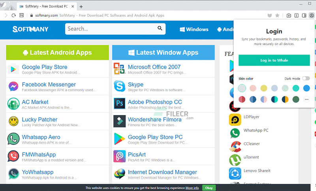Click the Latest Window Apps header

(x=164, y=52)
